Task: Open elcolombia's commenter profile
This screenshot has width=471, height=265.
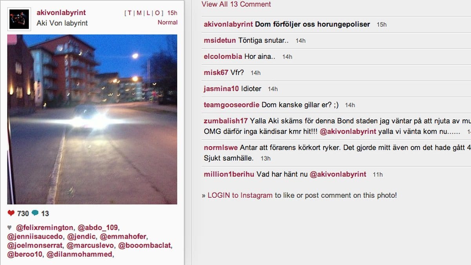Action: [223, 57]
